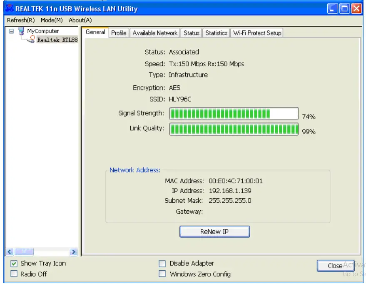366x284 pixels.
Task: Enable Windows Zero Config
Action: pos(162,274)
